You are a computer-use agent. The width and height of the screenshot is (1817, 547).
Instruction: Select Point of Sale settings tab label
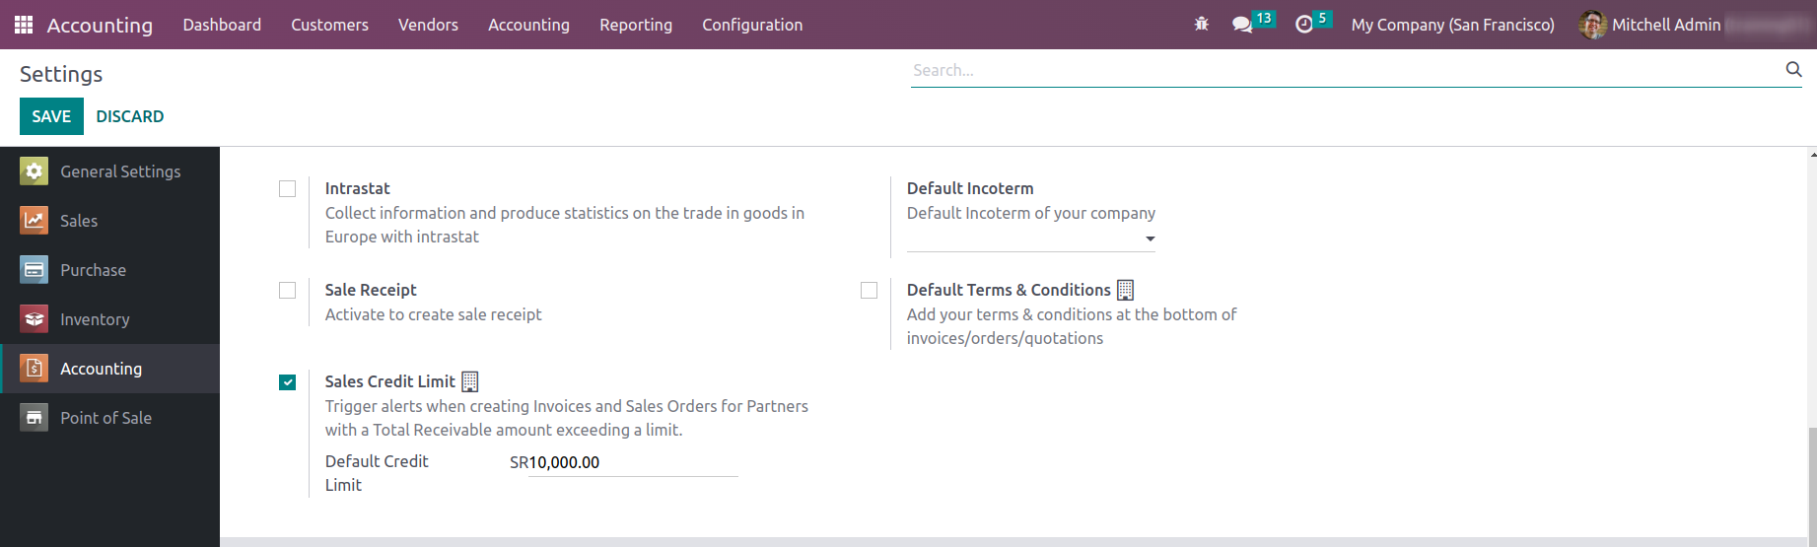[105, 418]
